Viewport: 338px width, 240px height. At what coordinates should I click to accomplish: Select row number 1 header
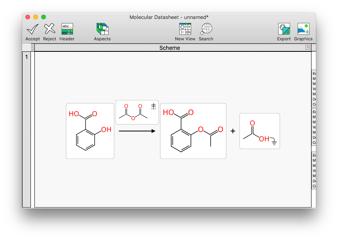point(27,57)
